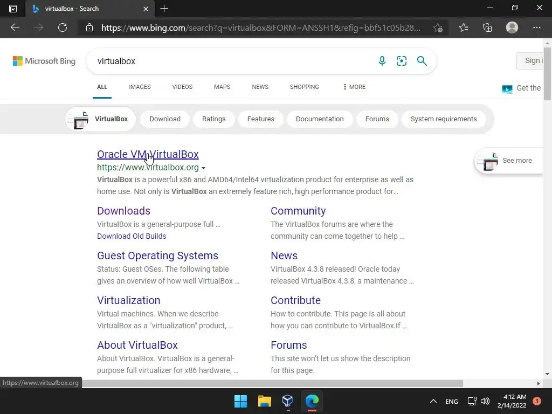Switch to Microsoft Edge in taskbar

click(312, 401)
